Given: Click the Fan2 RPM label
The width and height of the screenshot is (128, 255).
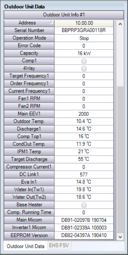Looking at the screenshot, I should point(29,106).
